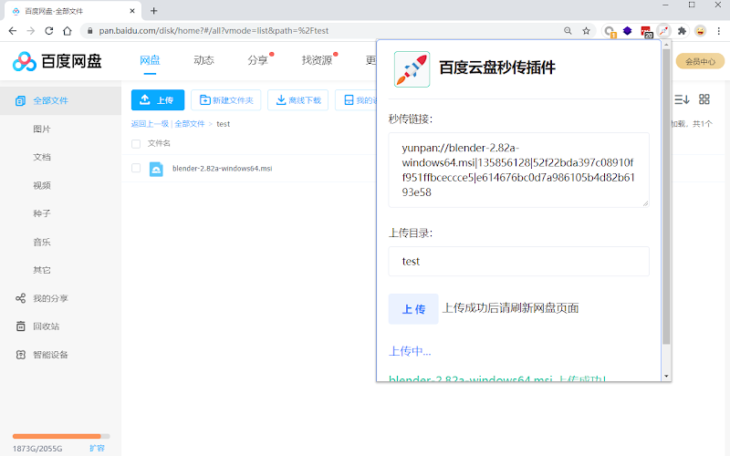Screen dimensions: 730x456
Task: Close the 百度网盘 browser tab
Action: tap(132, 11)
